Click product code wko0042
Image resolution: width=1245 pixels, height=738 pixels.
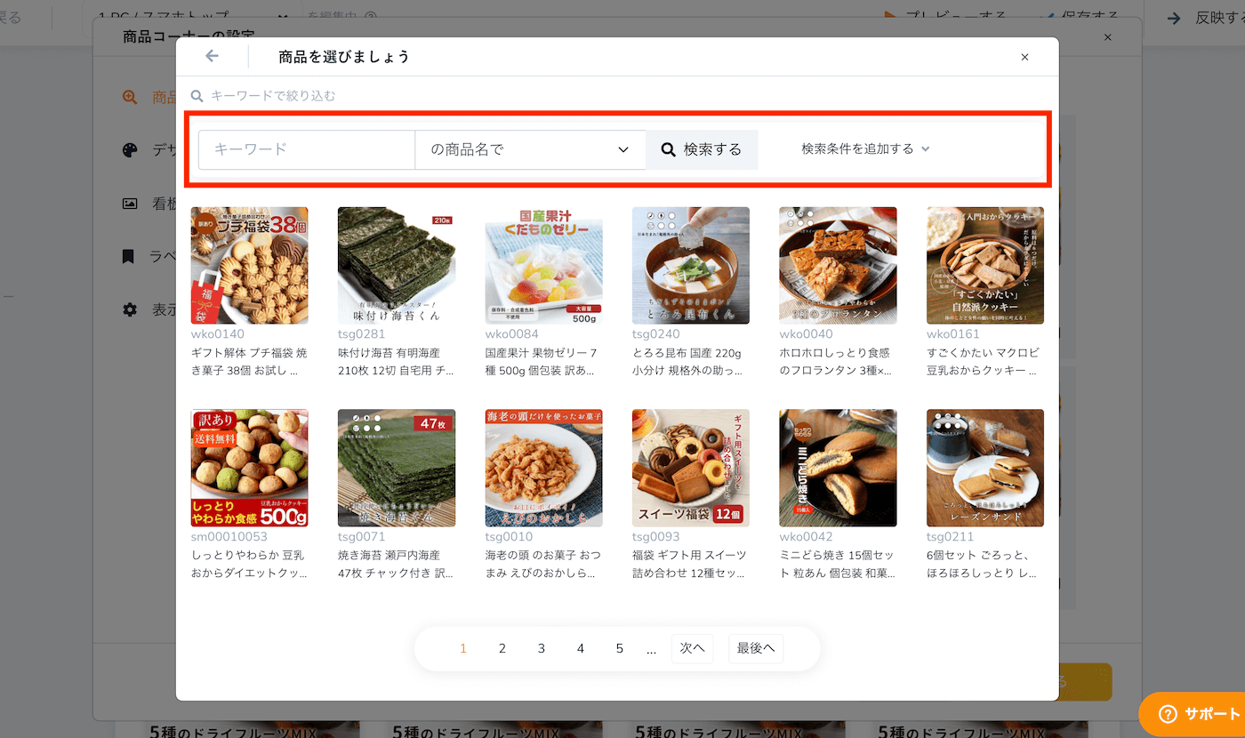pyautogui.click(x=806, y=537)
